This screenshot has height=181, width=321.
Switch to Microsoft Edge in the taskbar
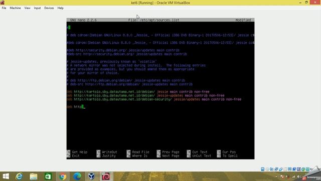[77, 176]
